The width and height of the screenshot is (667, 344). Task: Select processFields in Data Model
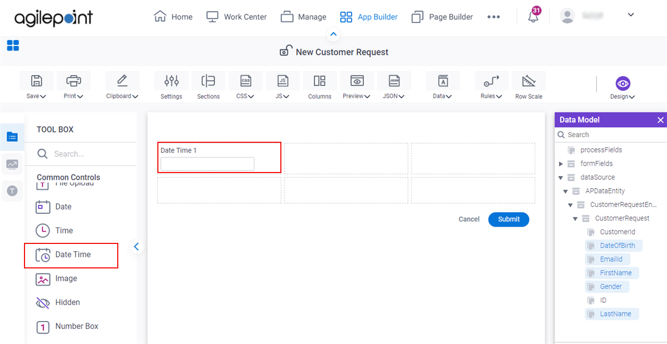tap(601, 150)
